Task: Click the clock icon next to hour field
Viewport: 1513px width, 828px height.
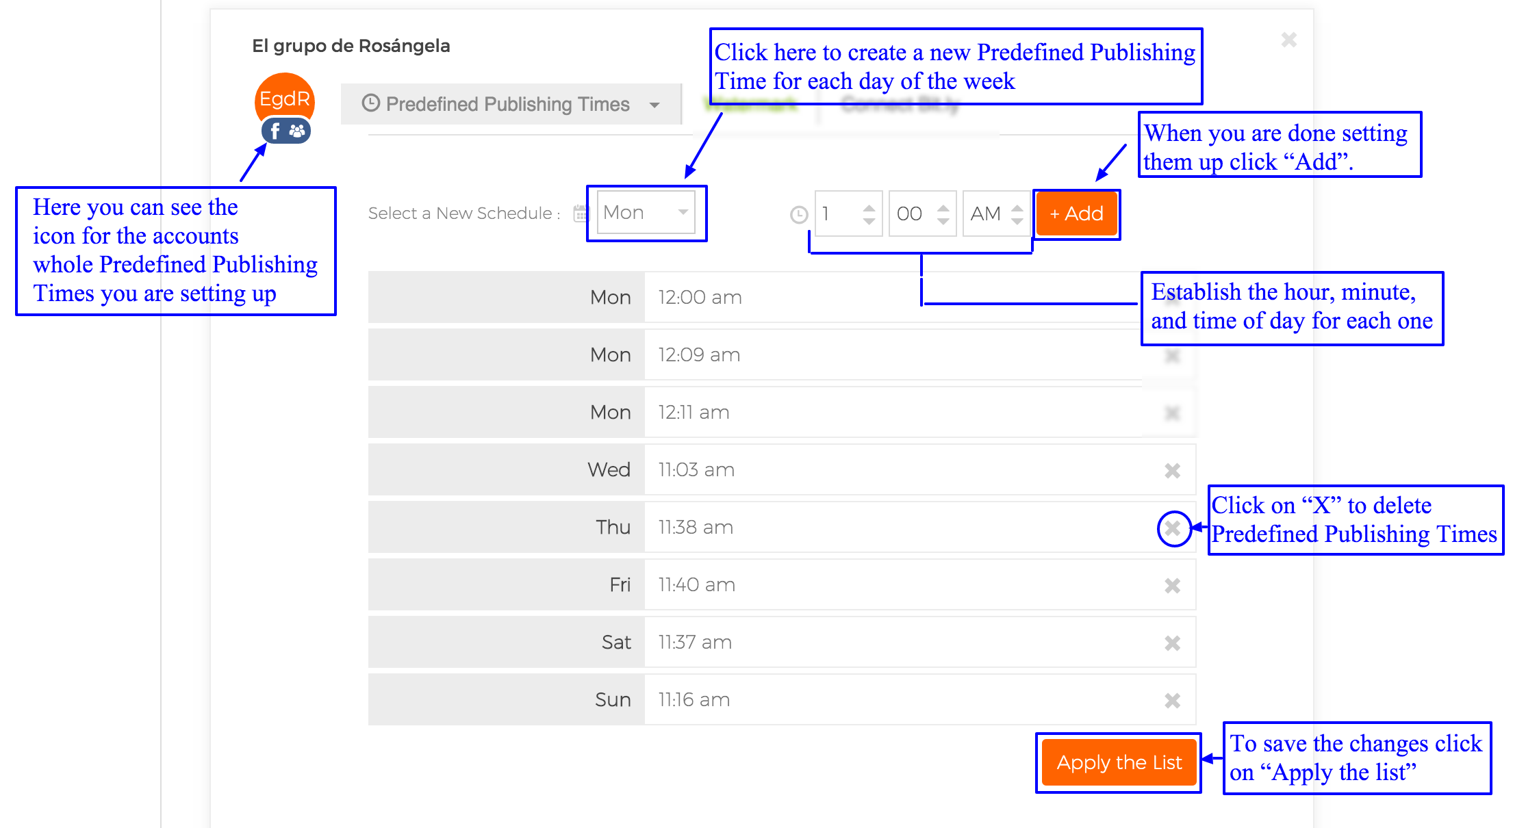Action: coord(798,215)
